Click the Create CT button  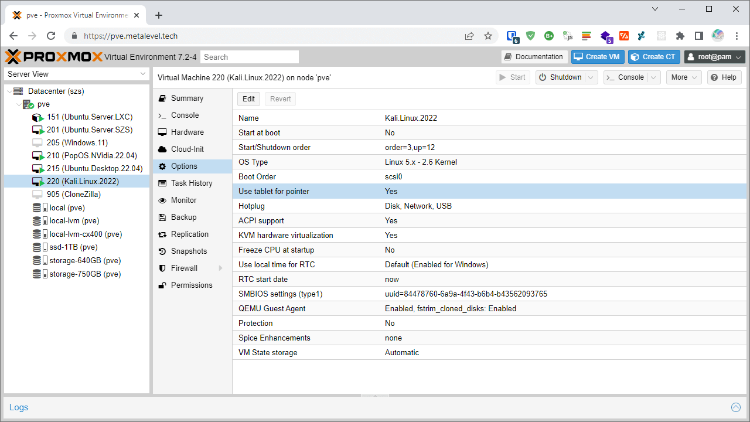pos(654,57)
